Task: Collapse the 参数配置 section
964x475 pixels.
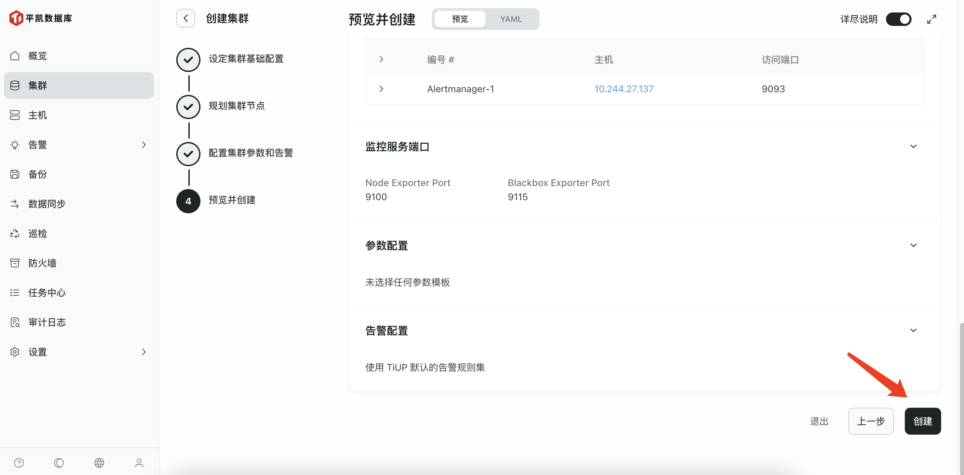Action: (x=913, y=245)
